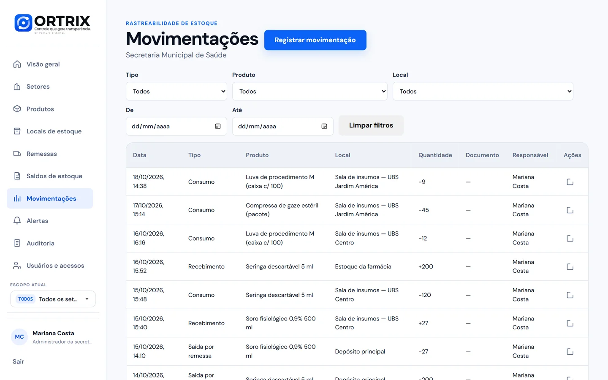Image resolution: width=608 pixels, height=380 pixels.
Task: Select Movimentações in the sidebar
Action: click(x=50, y=198)
